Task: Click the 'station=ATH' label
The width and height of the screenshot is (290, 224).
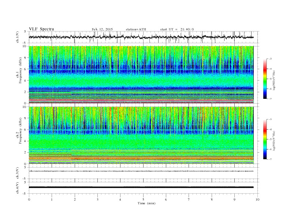Action: 136,29
